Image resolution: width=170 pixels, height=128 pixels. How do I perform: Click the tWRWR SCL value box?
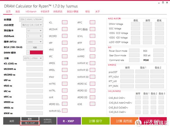point(65,111)
